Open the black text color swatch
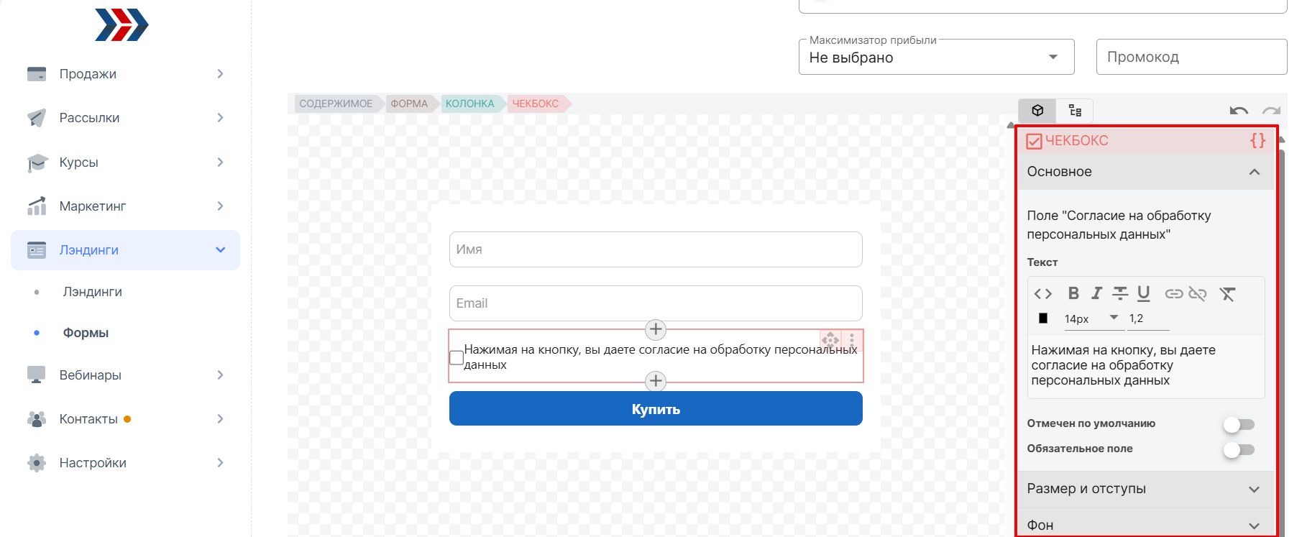This screenshot has width=1302, height=537. 1043,318
